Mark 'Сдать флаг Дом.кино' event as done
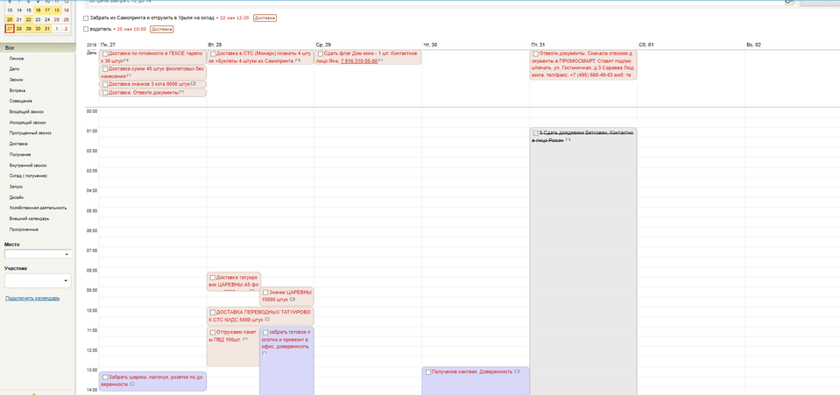840x395 pixels. [x=321, y=54]
